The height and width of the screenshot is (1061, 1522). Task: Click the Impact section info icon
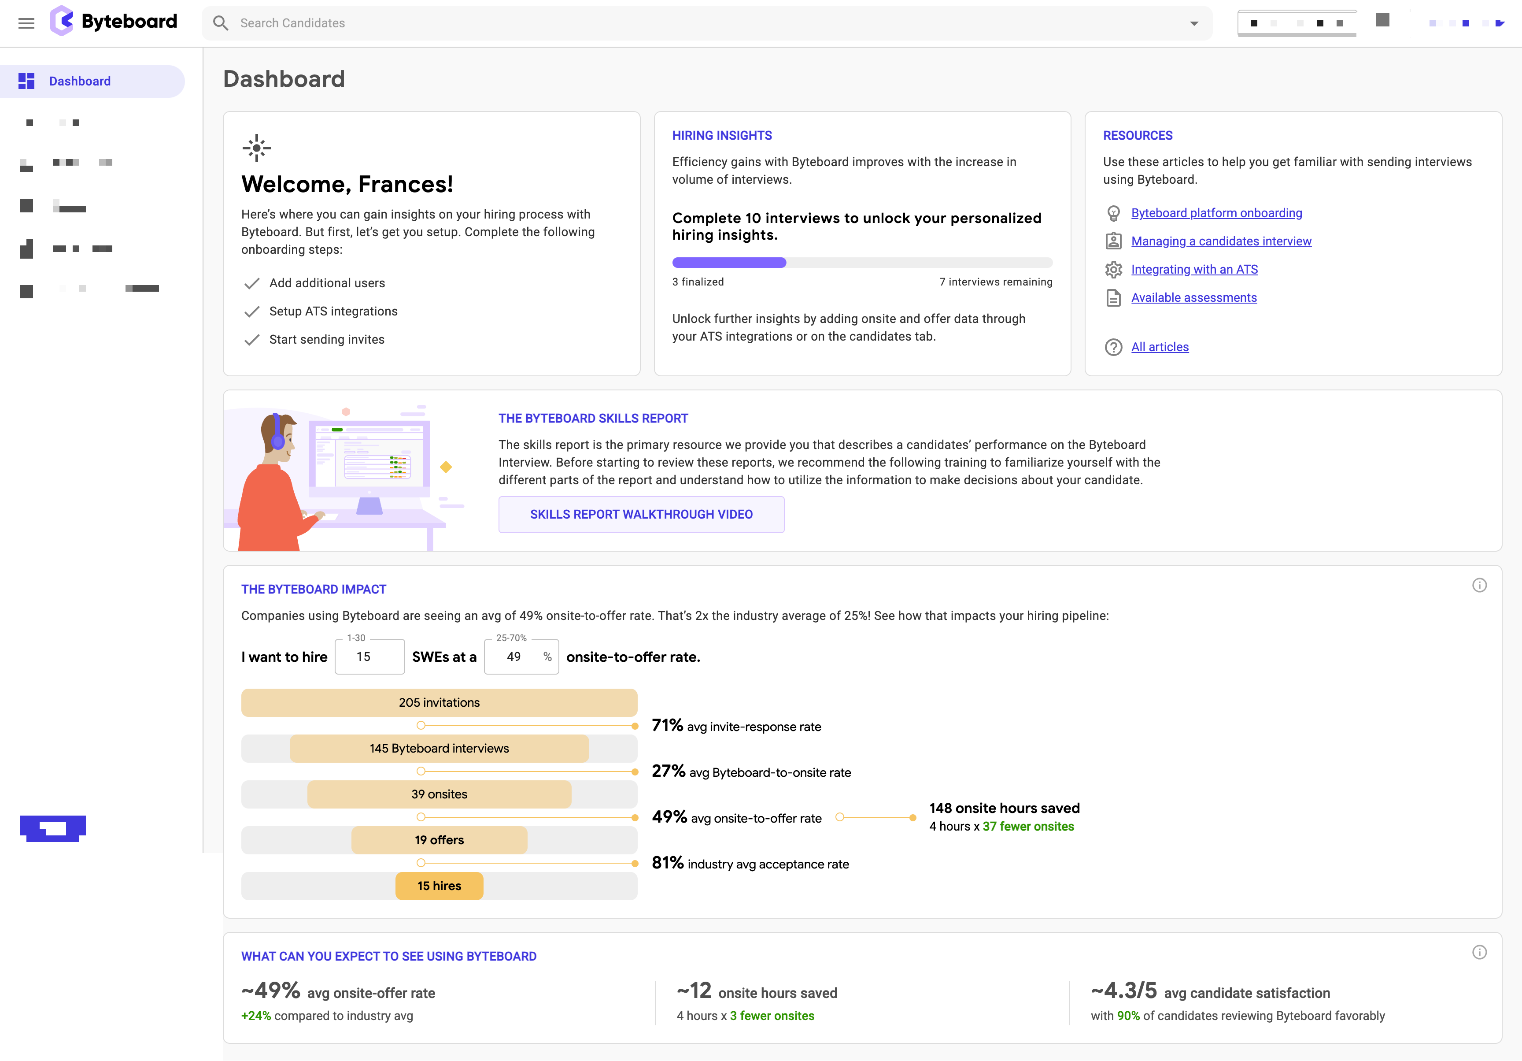(1479, 586)
